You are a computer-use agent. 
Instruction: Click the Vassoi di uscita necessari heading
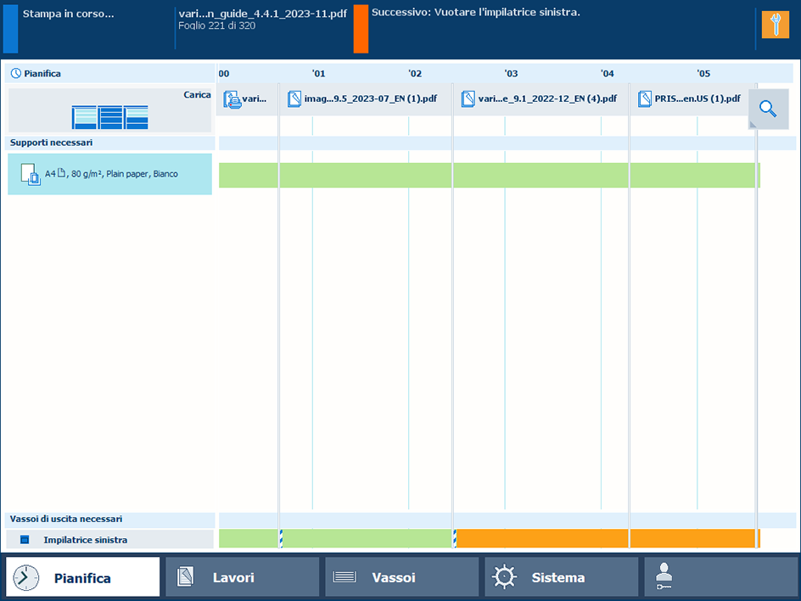click(x=66, y=519)
